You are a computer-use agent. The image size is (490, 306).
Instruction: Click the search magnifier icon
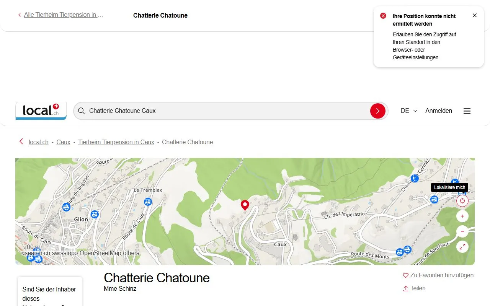pos(81,111)
